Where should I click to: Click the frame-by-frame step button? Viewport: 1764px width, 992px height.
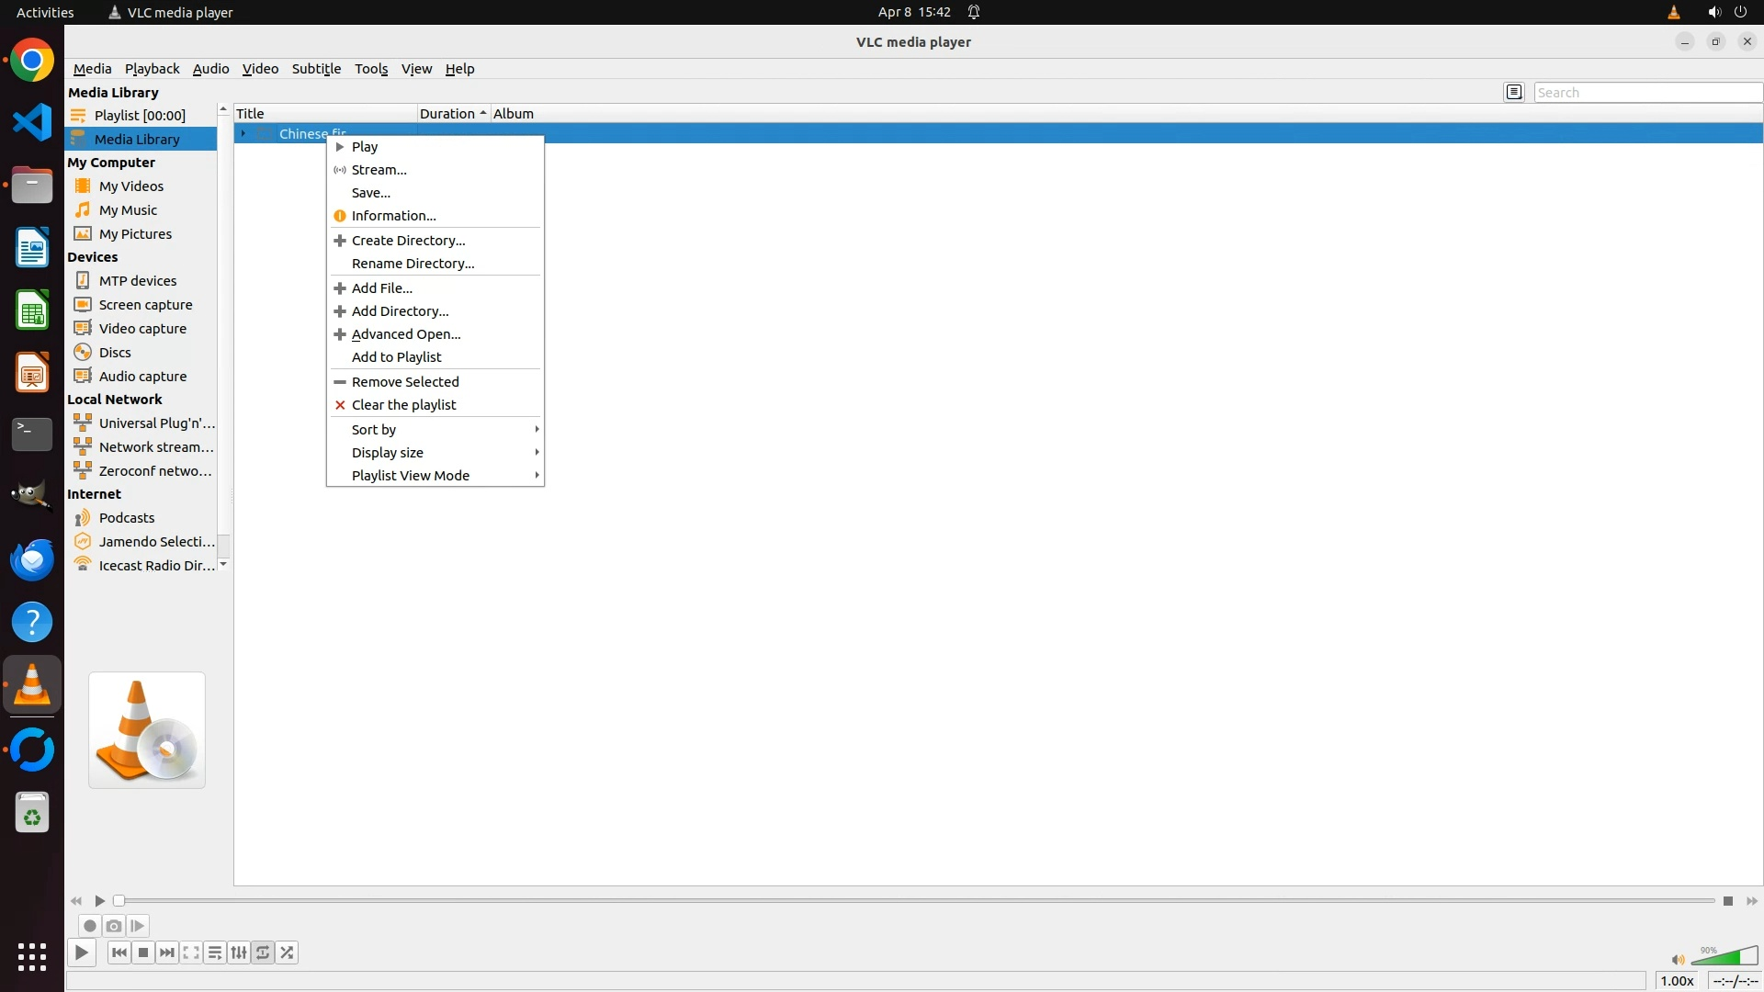(138, 926)
